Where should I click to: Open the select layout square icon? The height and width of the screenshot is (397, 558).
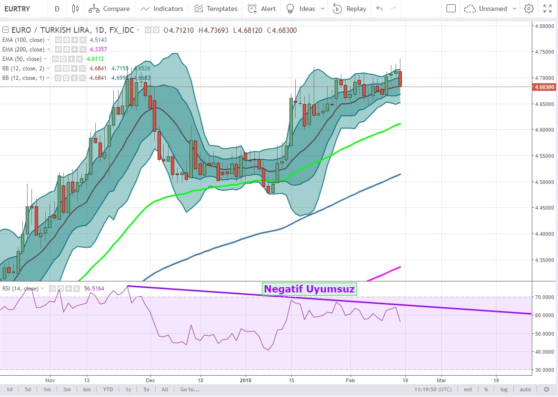pyautogui.click(x=451, y=9)
